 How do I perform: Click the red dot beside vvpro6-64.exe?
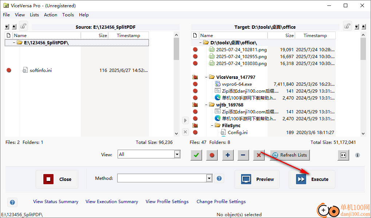tap(195, 84)
